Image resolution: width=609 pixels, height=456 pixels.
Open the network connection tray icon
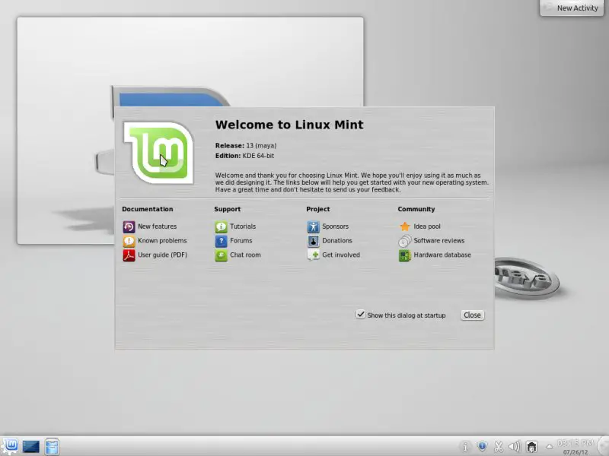tap(531, 447)
